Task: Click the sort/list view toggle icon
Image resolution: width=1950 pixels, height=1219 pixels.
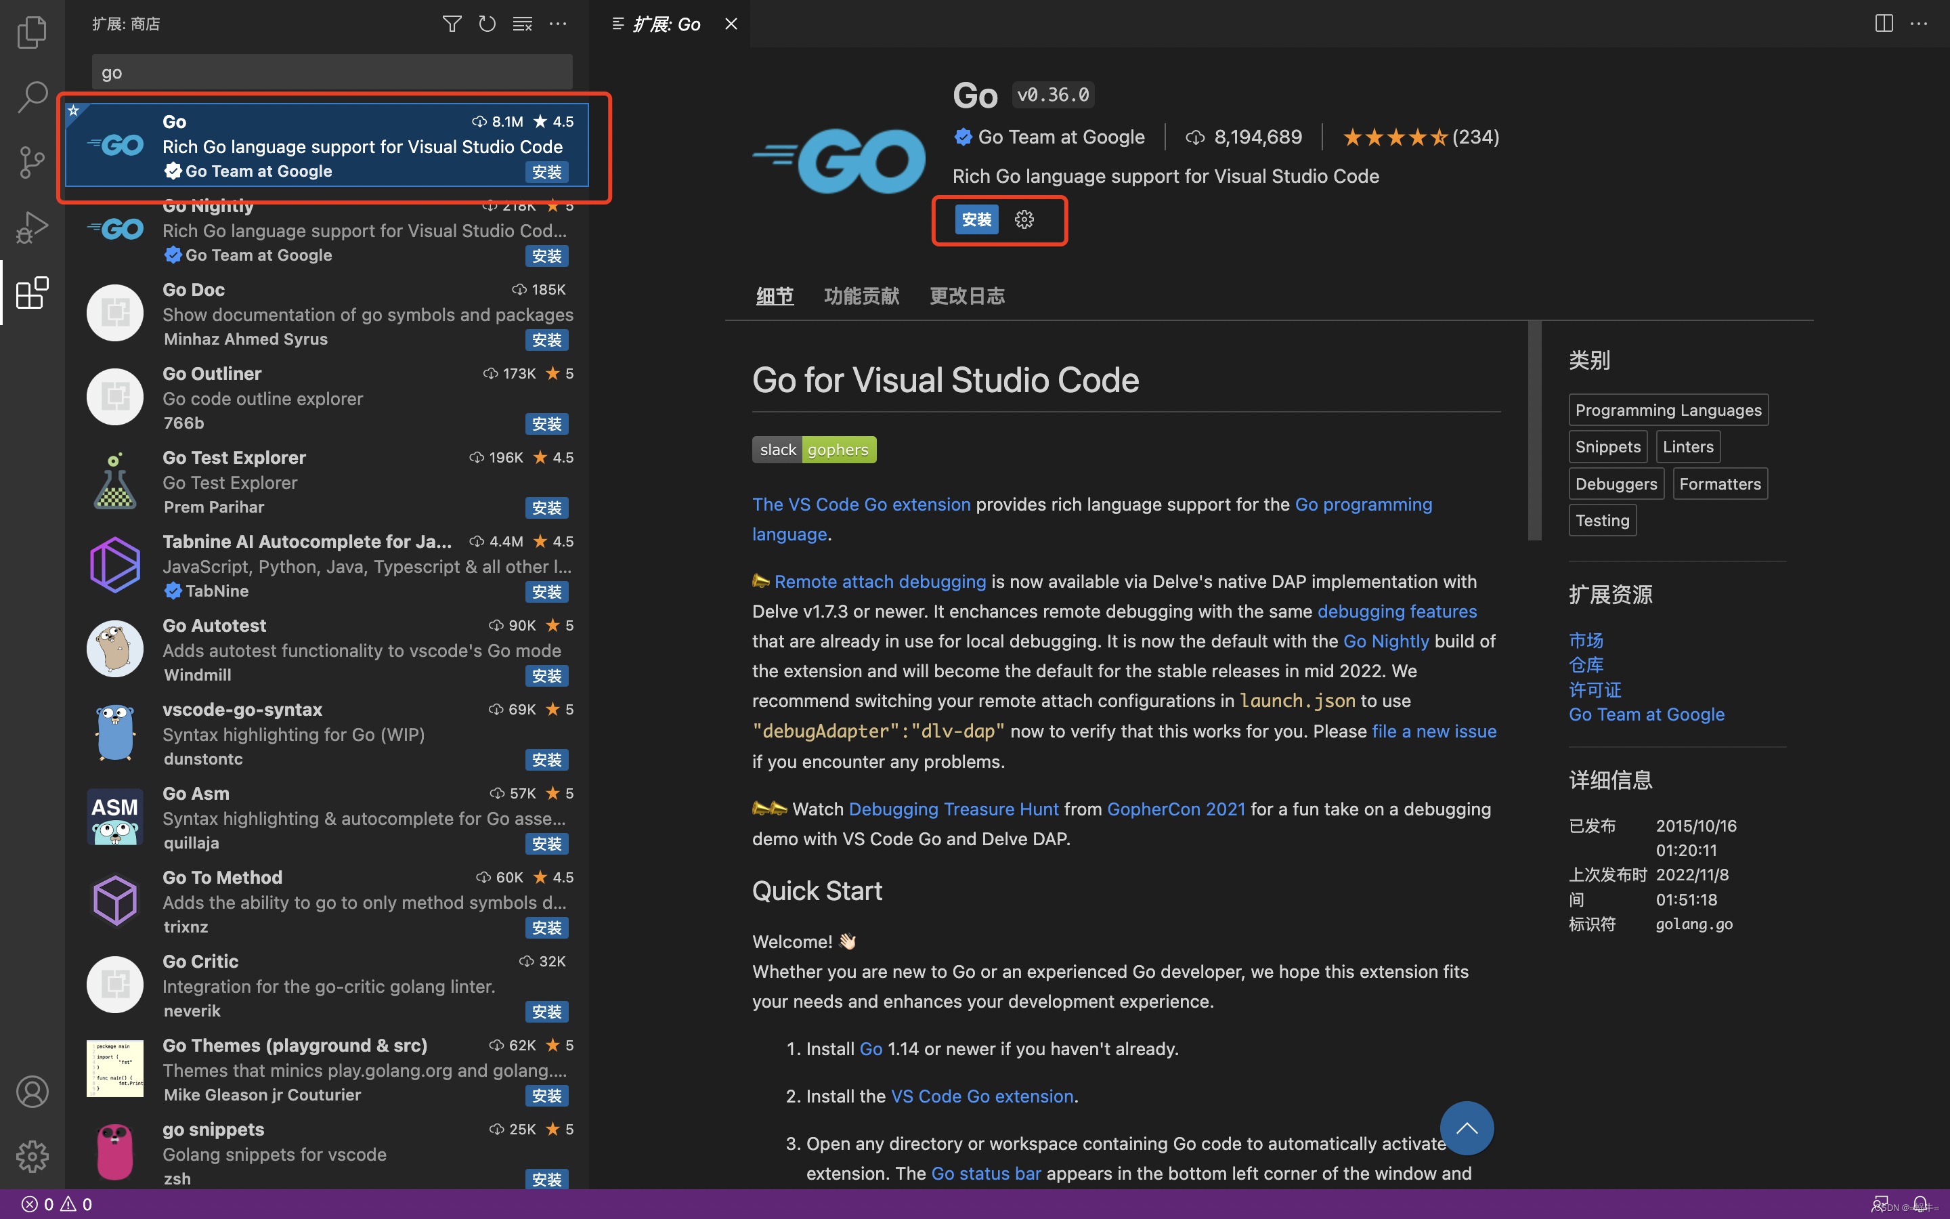Action: coord(521,24)
